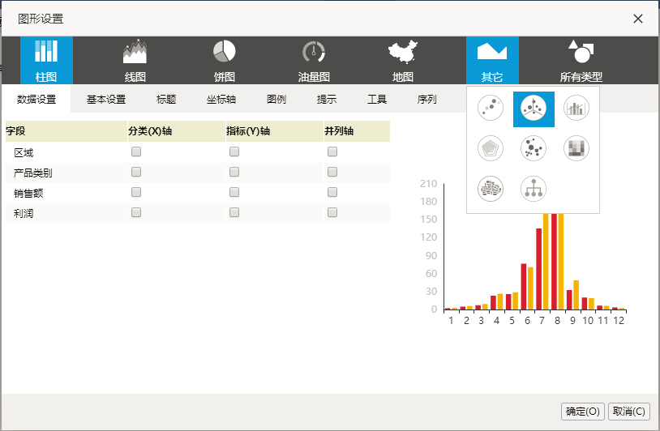Image resolution: width=660 pixels, height=431 pixels.
Task: Select the 利润 field row
Action: pos(198,213)
